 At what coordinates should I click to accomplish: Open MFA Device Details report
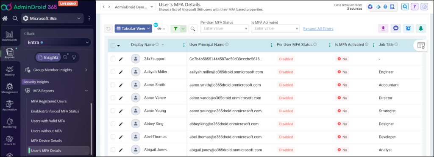pyautogui.click(x=46, y=141)
